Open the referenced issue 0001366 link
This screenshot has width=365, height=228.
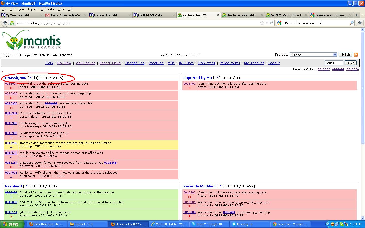(110, 163)
